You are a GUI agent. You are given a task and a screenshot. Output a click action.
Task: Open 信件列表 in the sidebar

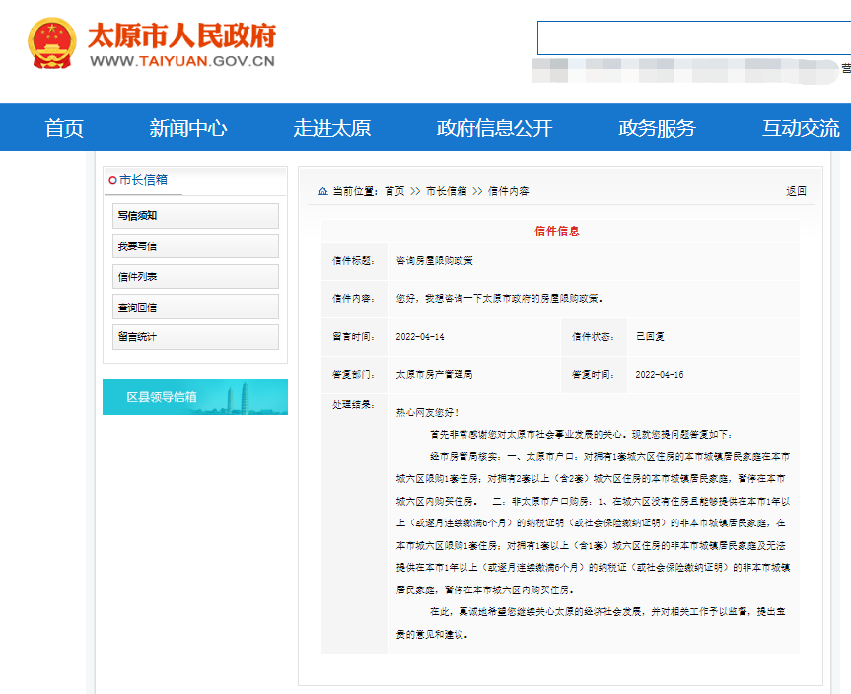pos(195,277)
